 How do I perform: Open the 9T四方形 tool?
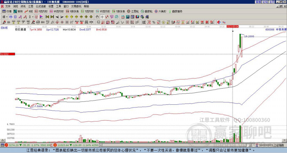103,11
